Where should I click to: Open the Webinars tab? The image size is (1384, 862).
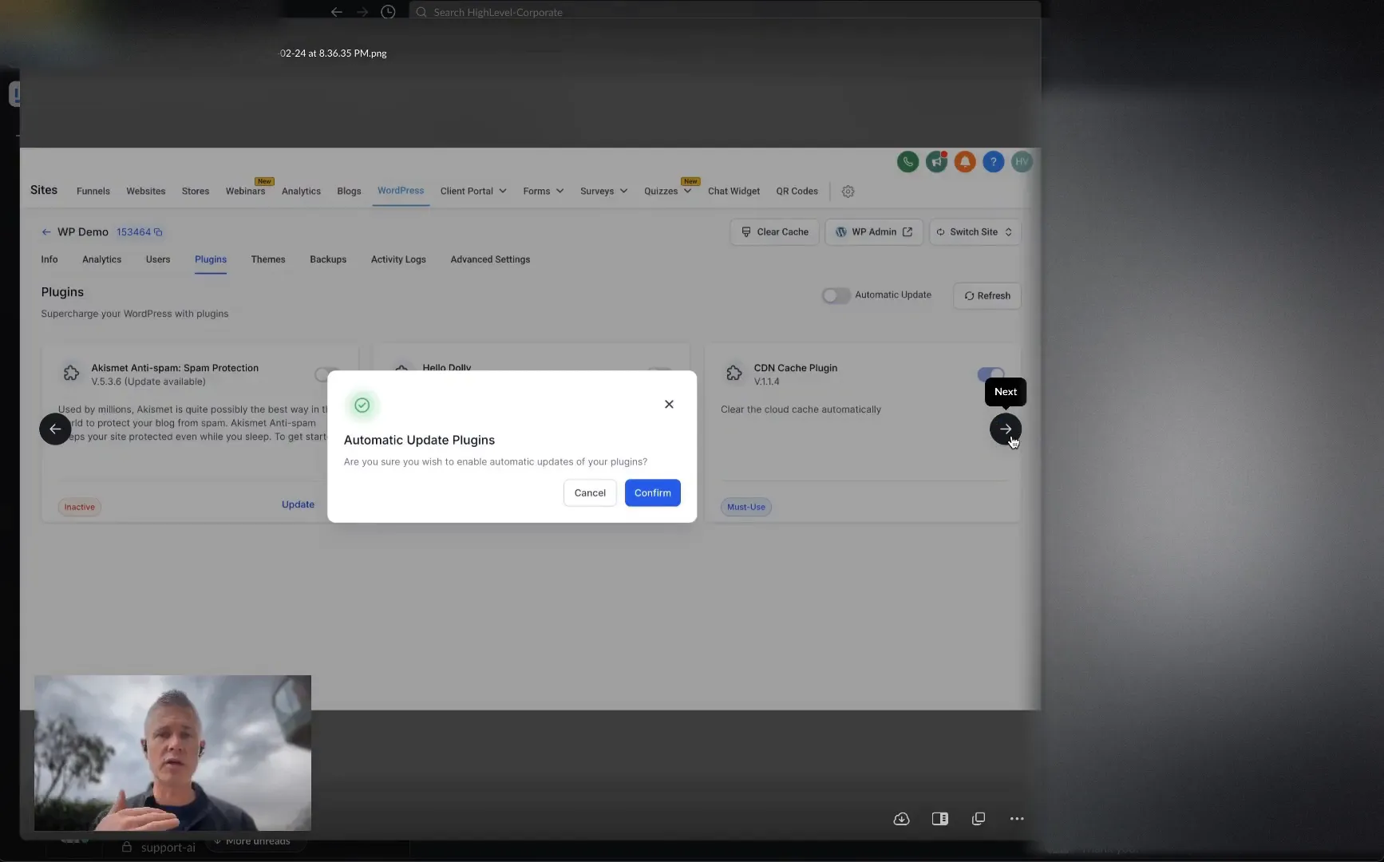tap(245, 192)
